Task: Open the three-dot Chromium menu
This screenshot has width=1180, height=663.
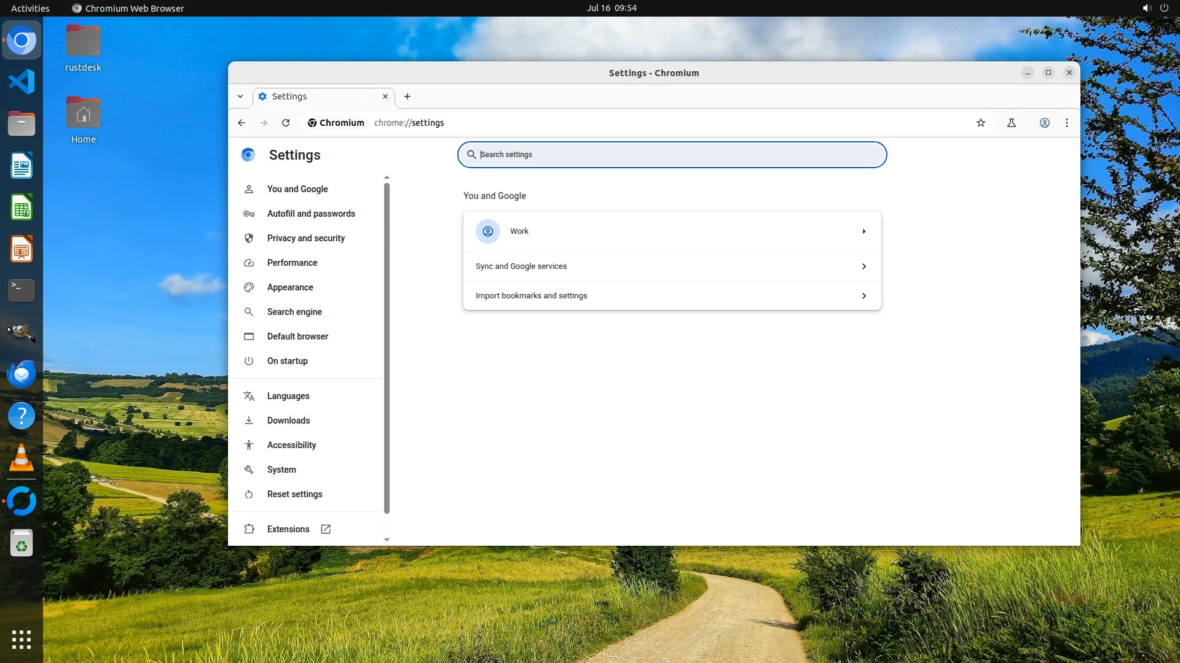Action: (x=1067, y=123)
